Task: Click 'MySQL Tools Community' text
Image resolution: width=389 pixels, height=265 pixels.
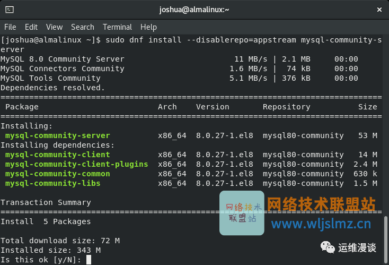Action: [50, 78]
